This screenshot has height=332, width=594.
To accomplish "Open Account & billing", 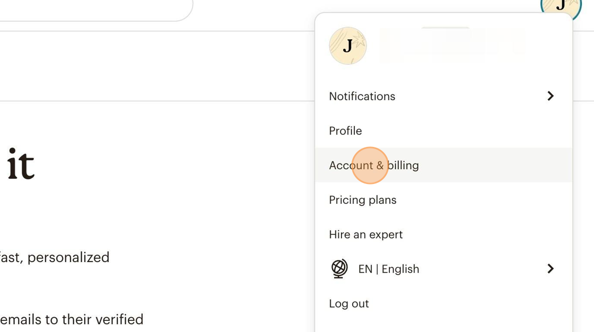I will [x=374, y=165].
